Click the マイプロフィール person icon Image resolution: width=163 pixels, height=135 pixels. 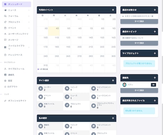[x=5, y=69]
